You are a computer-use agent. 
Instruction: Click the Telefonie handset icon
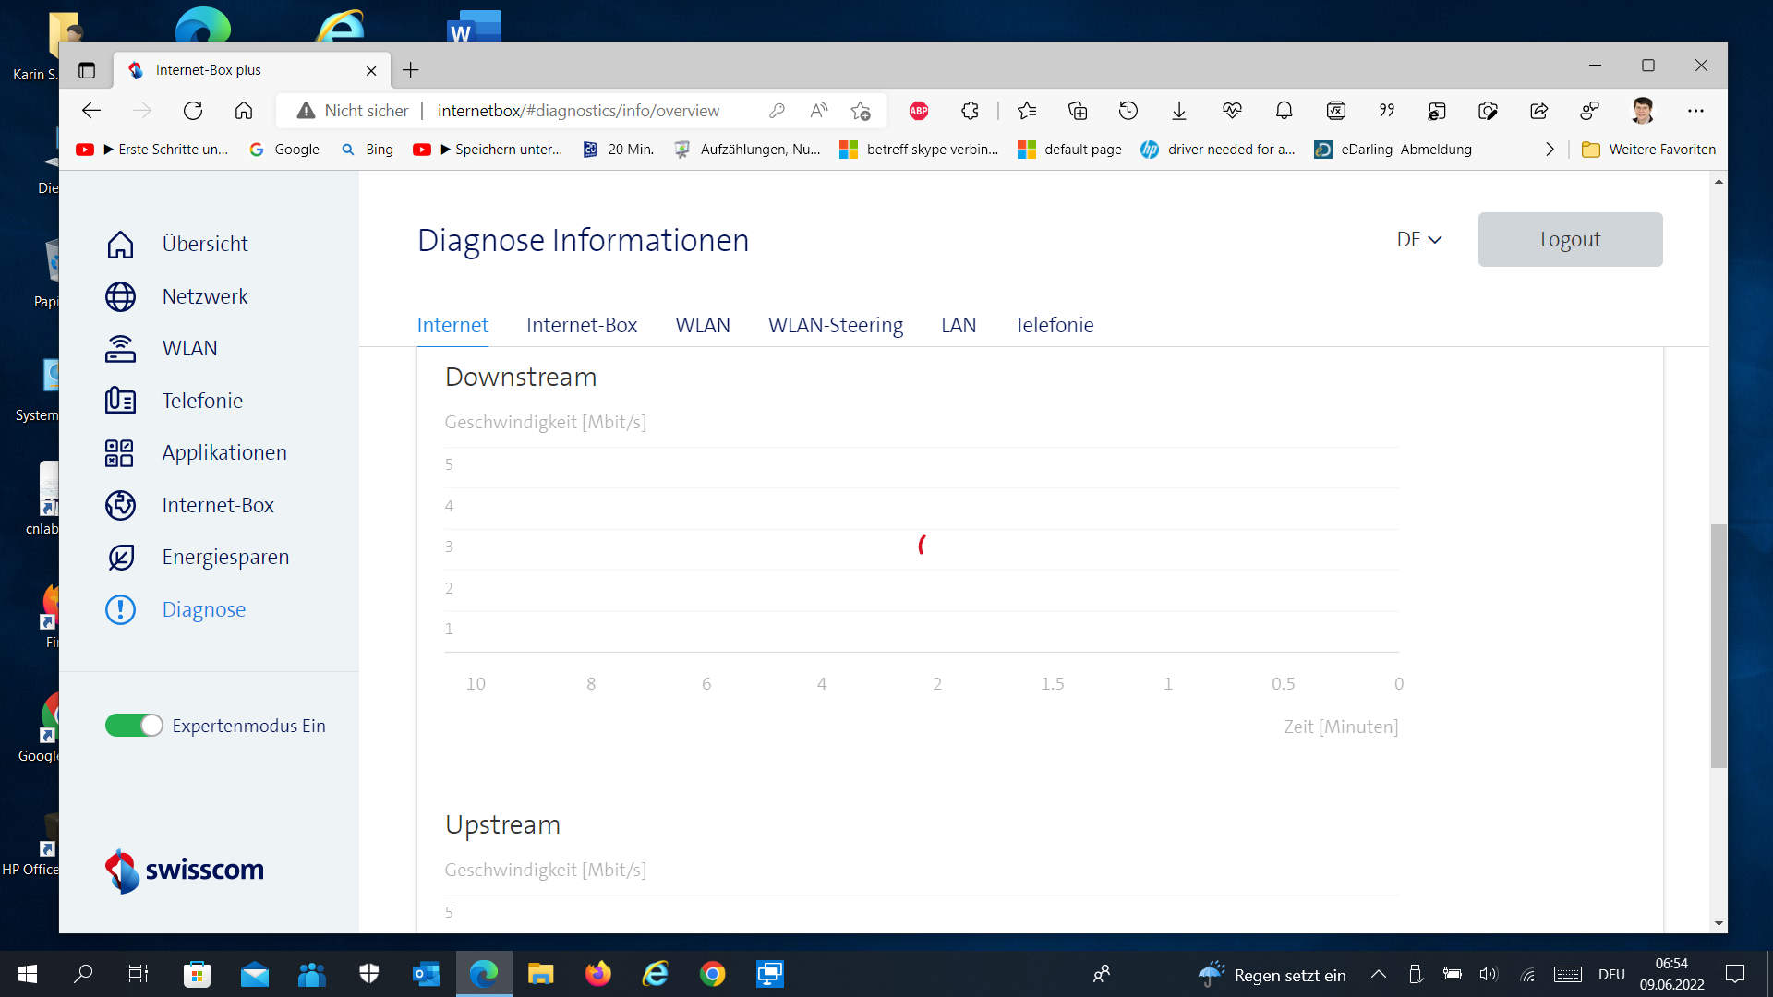point(120,401)
